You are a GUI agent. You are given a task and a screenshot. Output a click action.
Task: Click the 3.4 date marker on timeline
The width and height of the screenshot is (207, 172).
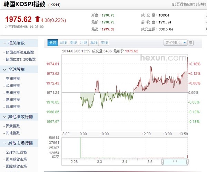tap(125, 162)
